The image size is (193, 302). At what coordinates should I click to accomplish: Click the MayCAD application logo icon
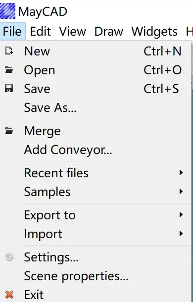click(x=7, y=11)
